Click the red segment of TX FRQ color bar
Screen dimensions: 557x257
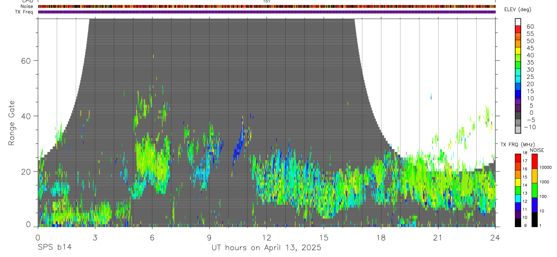point(518,158)
